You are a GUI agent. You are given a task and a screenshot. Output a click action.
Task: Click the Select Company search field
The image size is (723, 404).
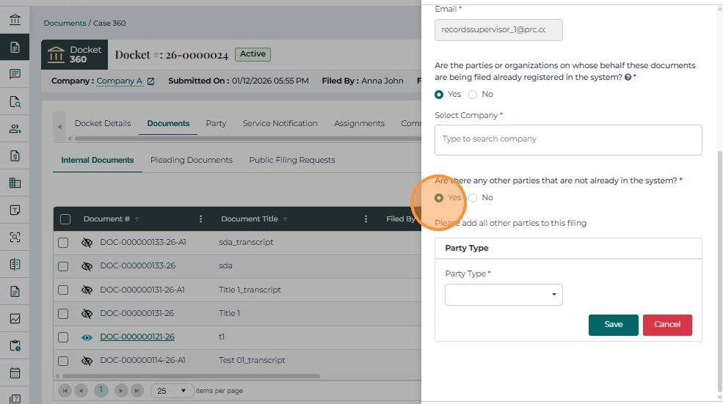pyautogui.click(x=567, y=139)
